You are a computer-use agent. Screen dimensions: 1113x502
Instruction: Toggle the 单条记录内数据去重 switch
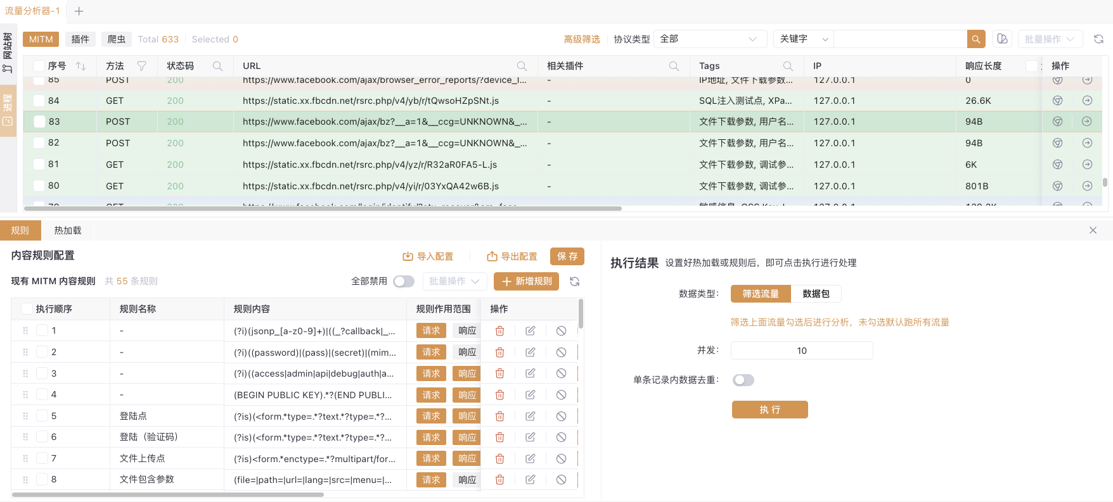(743, 380)
